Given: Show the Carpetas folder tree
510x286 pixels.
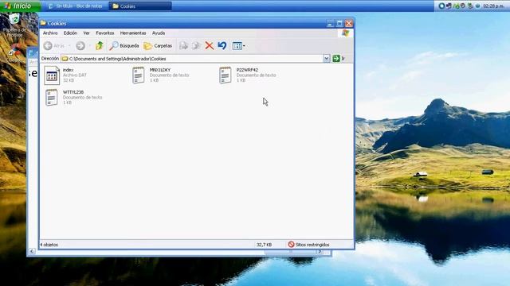Looking at the screenshot, I should pos(158,46).
